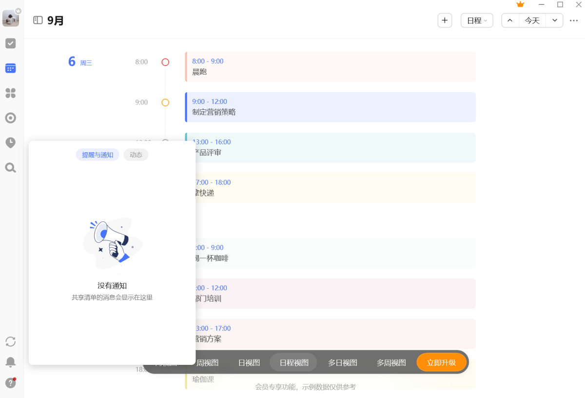Open the Calendar view icon in sidebar

point(10,68)
